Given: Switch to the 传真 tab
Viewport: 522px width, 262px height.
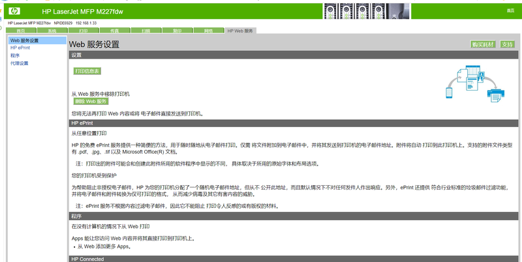Looking at the screenshot, I should tap(115, 31).
